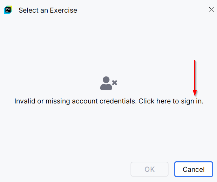Close the Select an Exercise dialog
The width and height of the screenshot is (217, 182).
click(211, 10)
